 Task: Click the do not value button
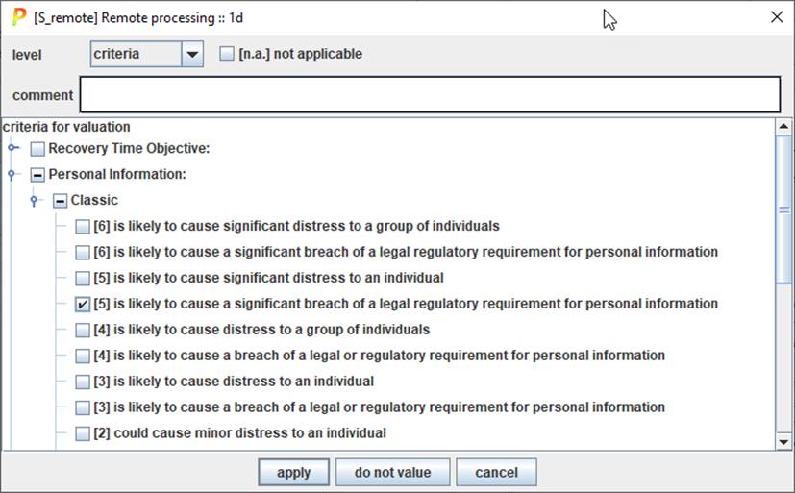pos(392,472)
